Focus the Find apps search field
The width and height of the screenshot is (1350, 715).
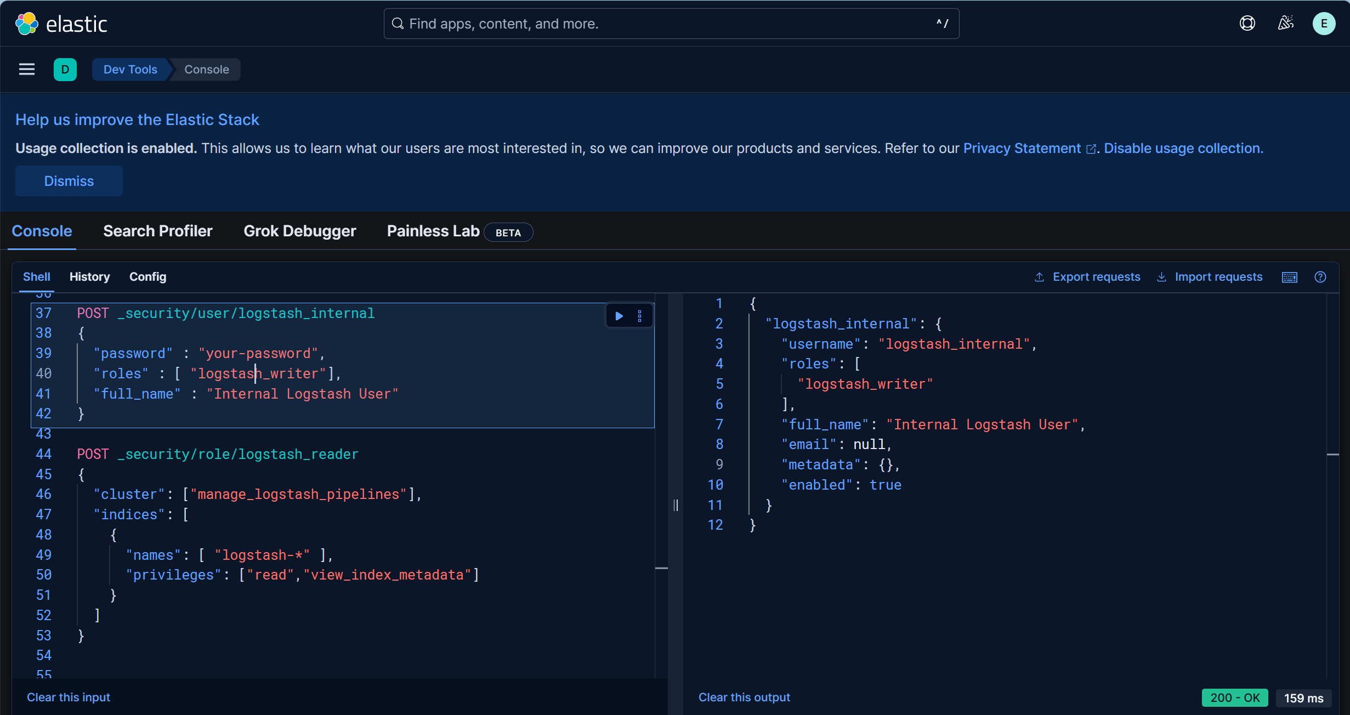671,24
